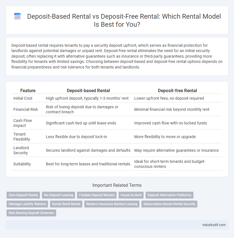Select the Surety Bond Rental tag
This screenshot has height=238, width=234.
pos(66,204)
